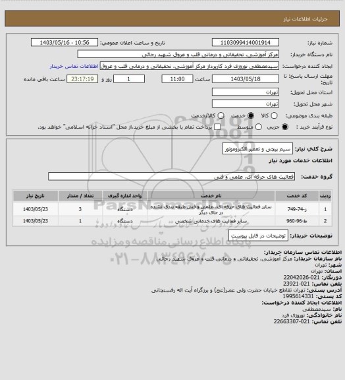Click row 1 date 1403/05/23
Image resolution: width=345 pixels, height=380 pixels.
coord(36,209)
